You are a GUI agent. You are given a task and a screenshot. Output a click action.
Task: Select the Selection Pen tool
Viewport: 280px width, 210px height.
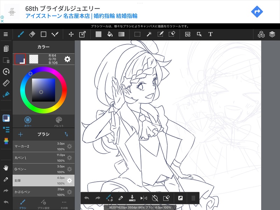(x=160, y=34)
